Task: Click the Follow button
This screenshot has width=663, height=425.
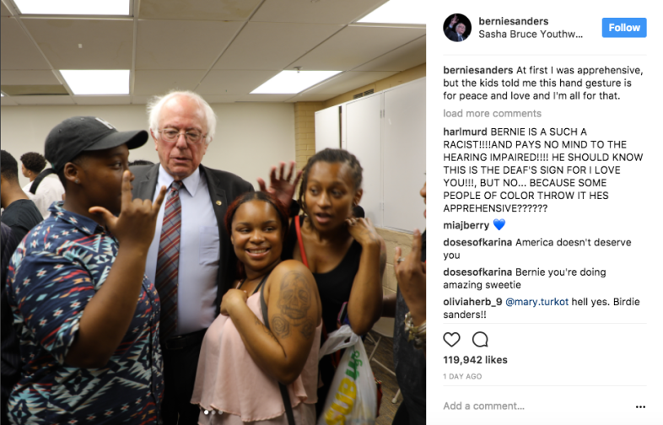Action: [x=624, y=28]
